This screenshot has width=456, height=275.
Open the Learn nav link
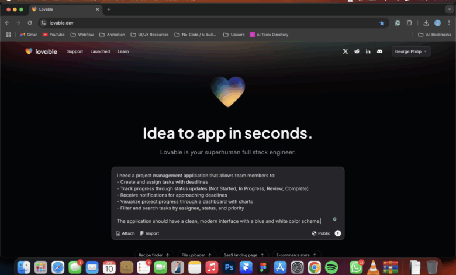click(x=123, y=51)
